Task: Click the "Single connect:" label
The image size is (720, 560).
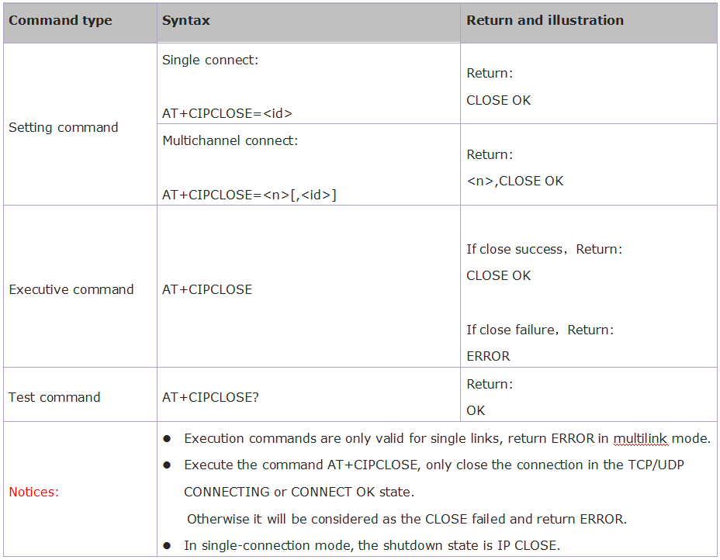Action: pos(210,60)
